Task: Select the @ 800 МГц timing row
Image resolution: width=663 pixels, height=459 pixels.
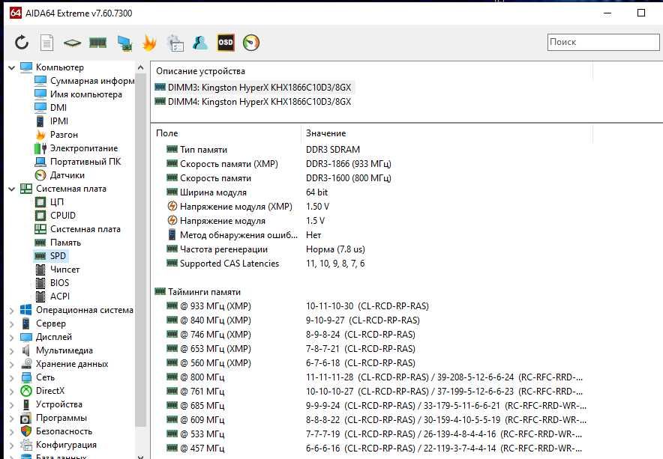Action: tap(375, 377)
